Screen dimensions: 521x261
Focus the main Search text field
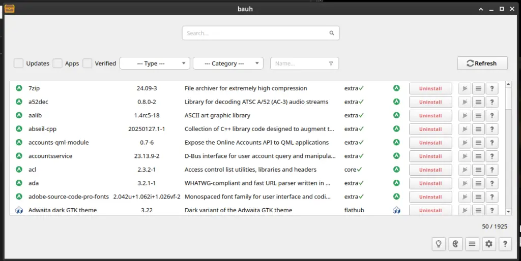(254, 33)
